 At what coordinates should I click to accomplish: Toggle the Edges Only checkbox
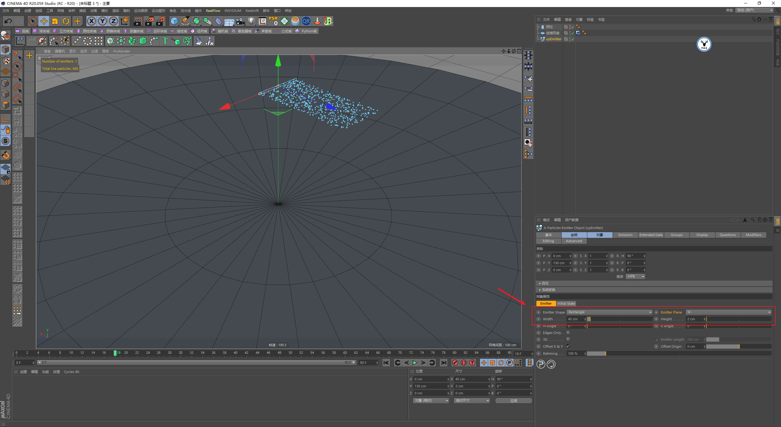568,332
